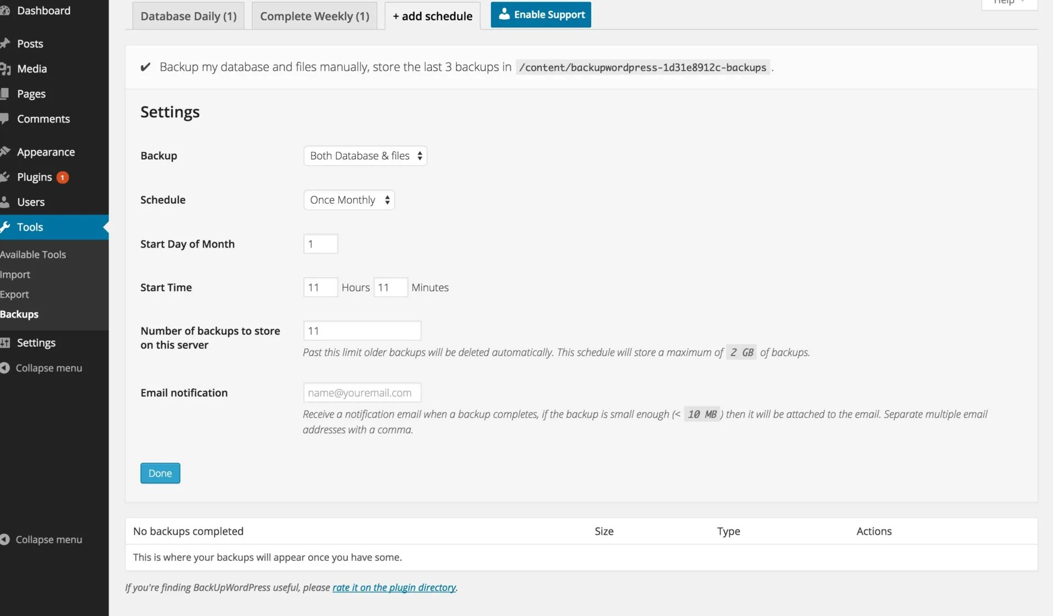The image size is (1053, 616).
Task: Click the Tools wrench icon
Action: click(5, 227)
